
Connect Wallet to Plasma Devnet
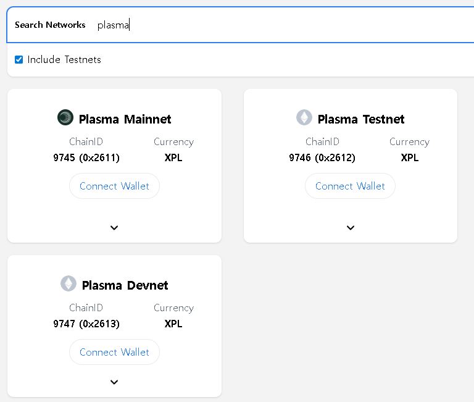114,352
